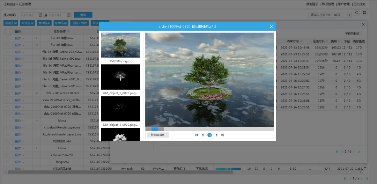Viewport: 377px width, 184px height.
Task: Skip to the last frame of the preview
Action: [x=223, y=135]
